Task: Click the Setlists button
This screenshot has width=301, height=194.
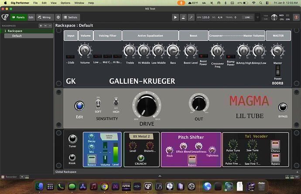Action: pos(70,17)
